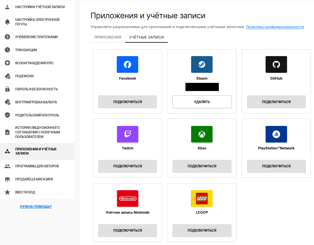Click the Xbox logo tile

(x=202, y=134)
